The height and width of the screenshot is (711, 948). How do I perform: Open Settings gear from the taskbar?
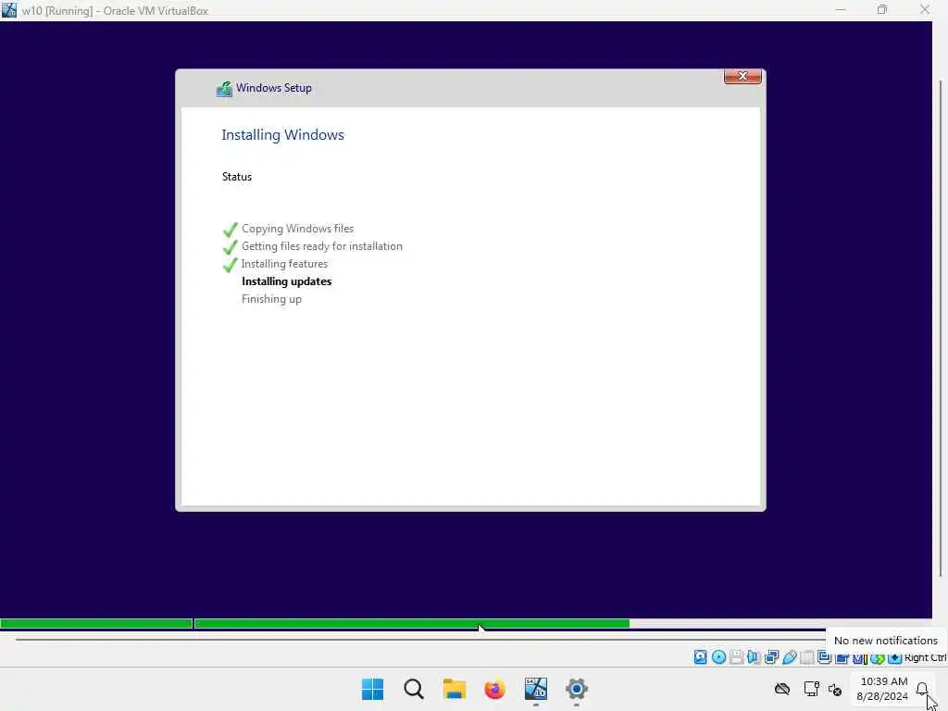[576, 689]
